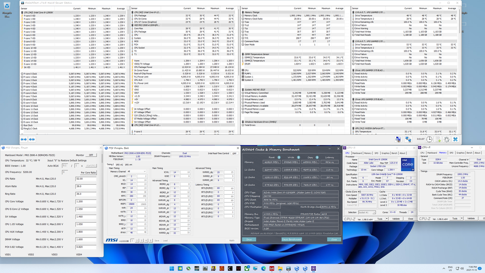Image resolution: width=485 pixels, height=273 pixels.
Task: Start logging with the green-plus report icon
Action: point(438,139)
